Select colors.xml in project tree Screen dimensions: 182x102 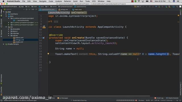19,38
